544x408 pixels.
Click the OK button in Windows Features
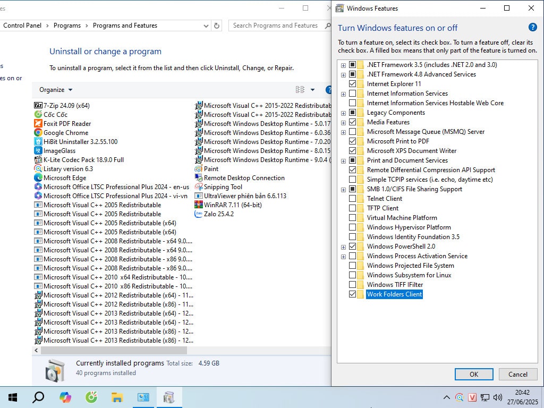point(473,374)
